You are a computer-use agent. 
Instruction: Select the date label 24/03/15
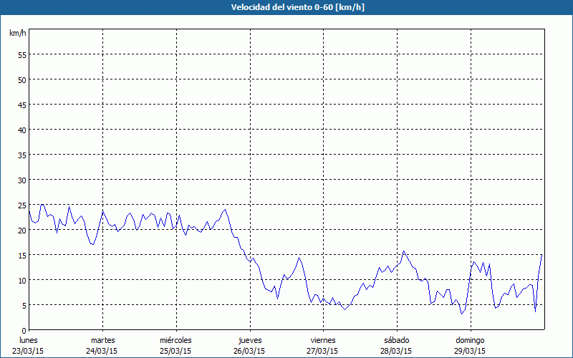(x=102, y=351)
